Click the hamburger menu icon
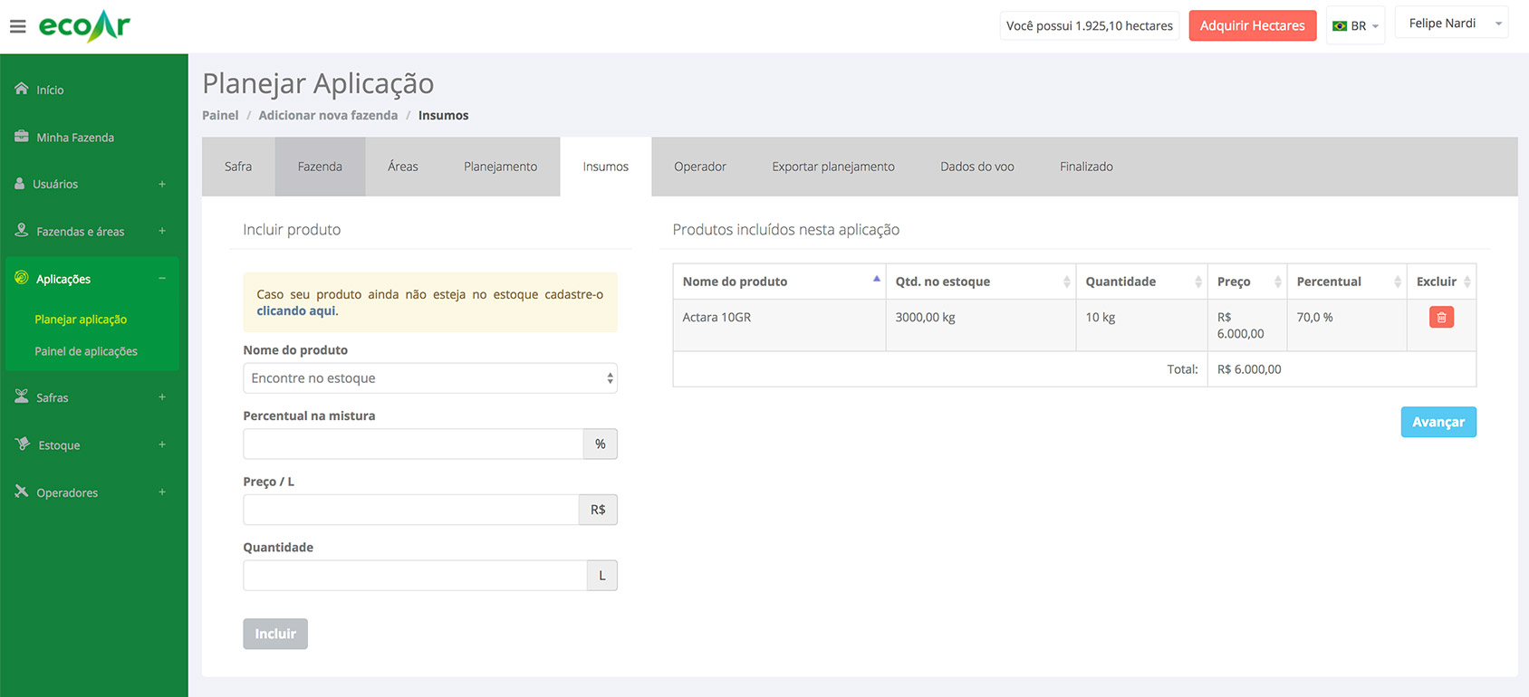Viewport: 1529px width, 697px height. pos(17,26)
